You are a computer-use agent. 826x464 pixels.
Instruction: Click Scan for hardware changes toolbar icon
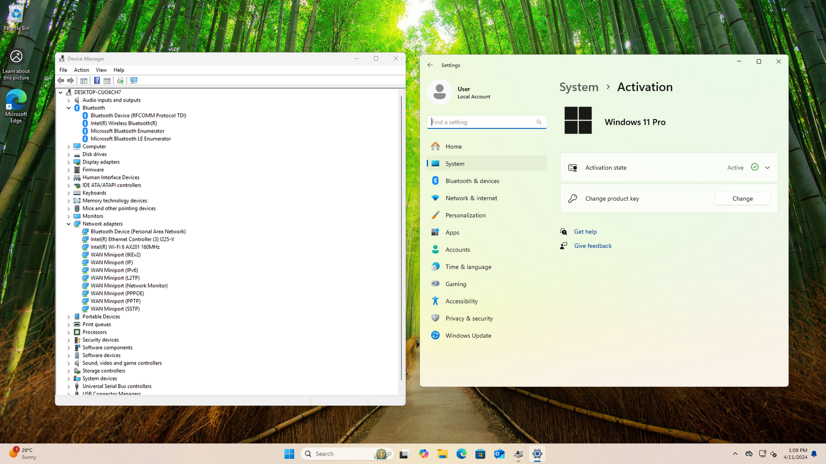134,80
